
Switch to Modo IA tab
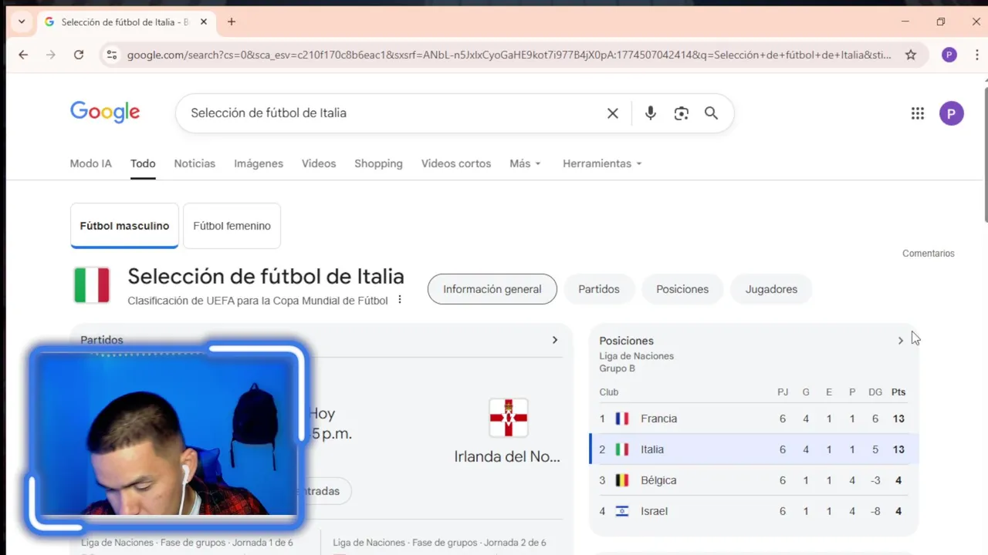point(90,163)
